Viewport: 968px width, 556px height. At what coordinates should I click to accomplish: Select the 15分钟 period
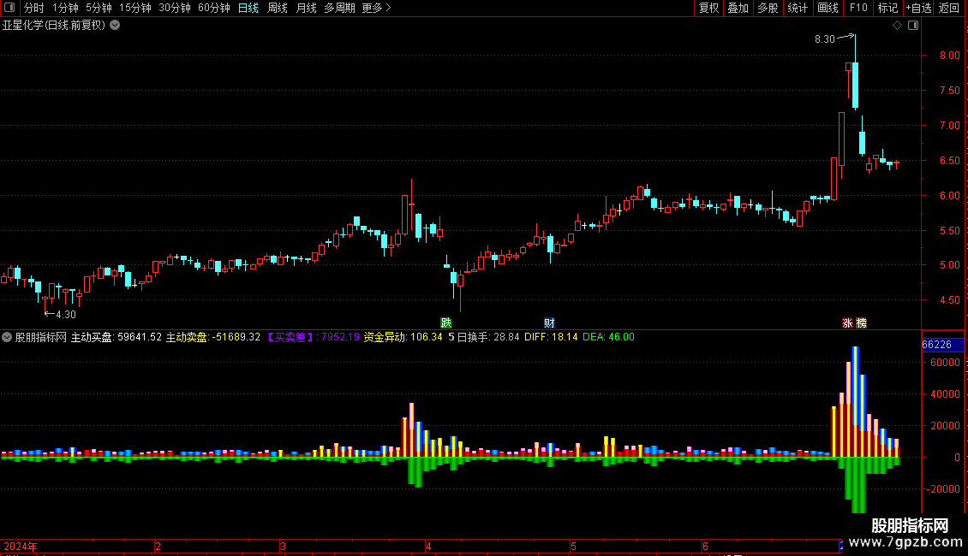coord(135,8)
